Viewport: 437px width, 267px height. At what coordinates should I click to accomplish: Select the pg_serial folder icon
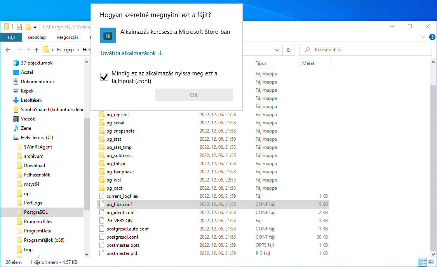pos(102,123)
